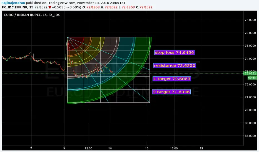Click the FX_IDC:EURINR symbol text
The width and height of the screenshot is (259, 152).
tap(15, 7)
